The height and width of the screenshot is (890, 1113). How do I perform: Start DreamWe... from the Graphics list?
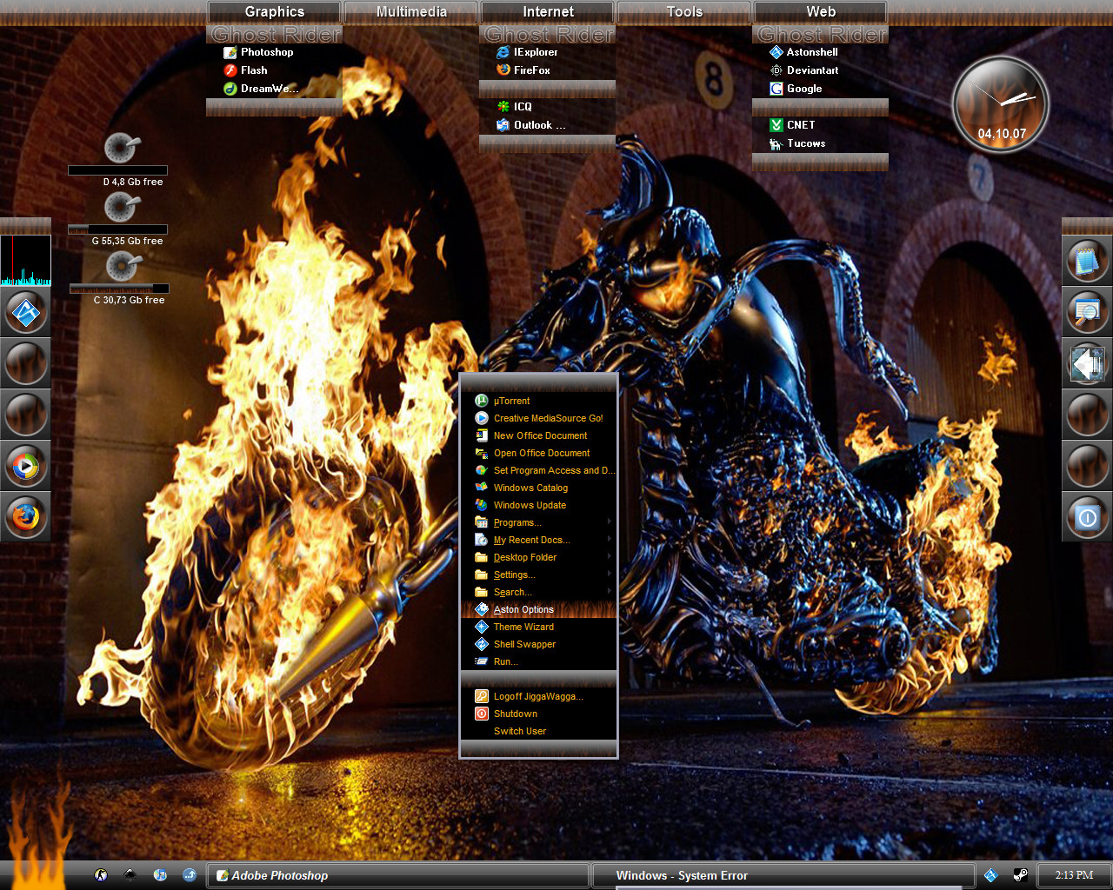261,89
